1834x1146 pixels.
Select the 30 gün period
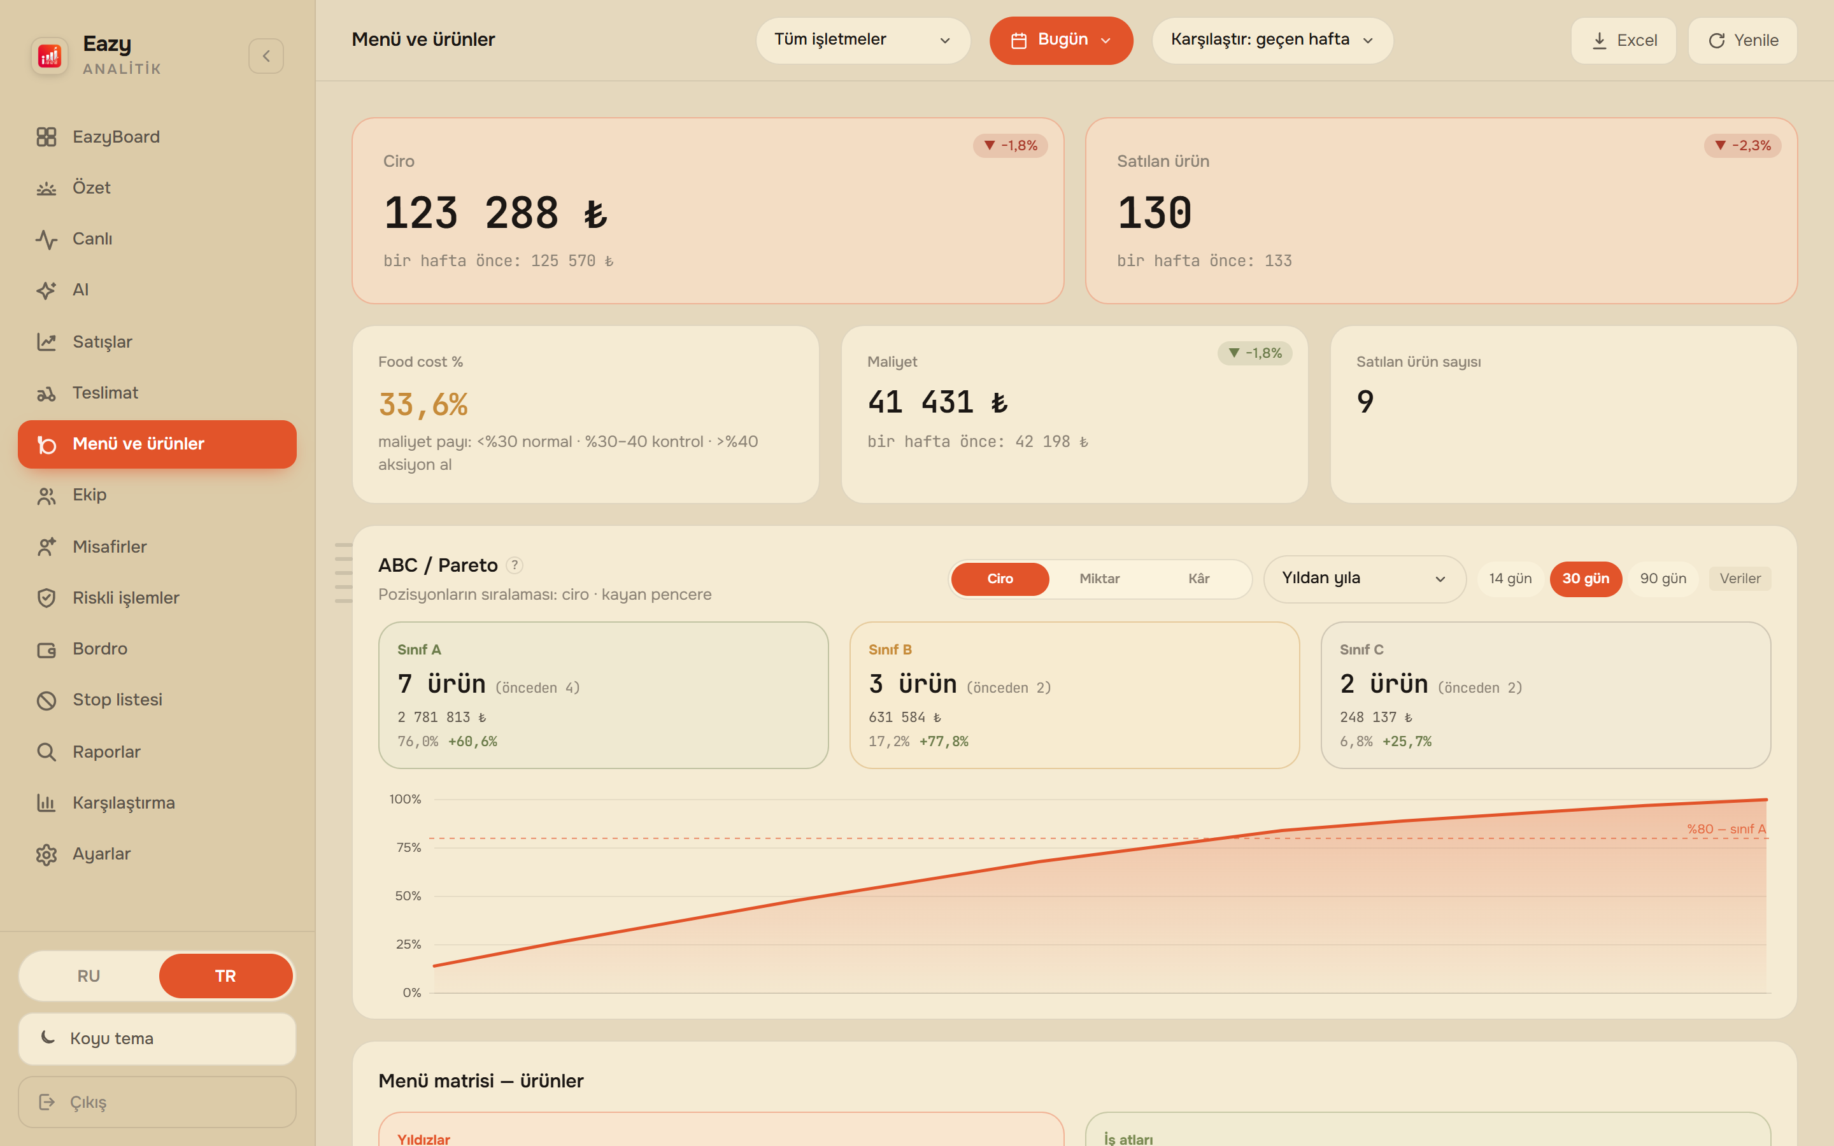(x=1586, y=579)
